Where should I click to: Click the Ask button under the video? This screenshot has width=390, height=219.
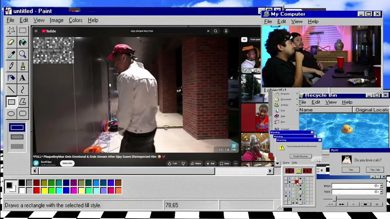[211, 164]
